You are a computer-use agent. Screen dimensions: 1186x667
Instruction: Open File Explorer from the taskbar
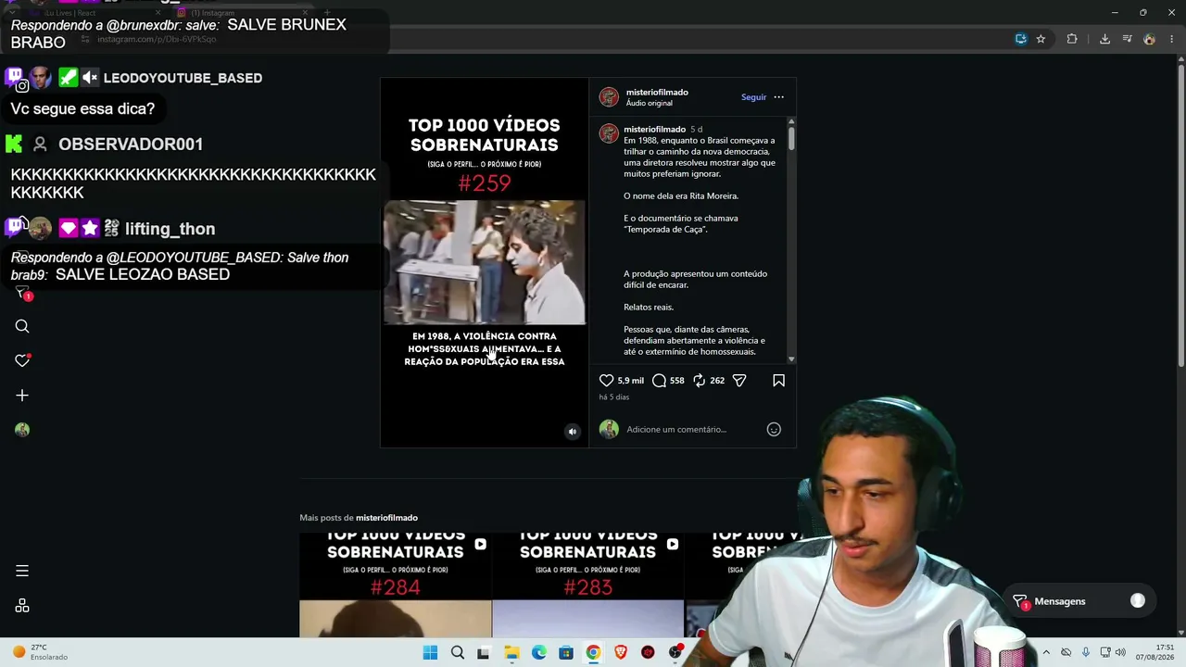coord(511,653)
